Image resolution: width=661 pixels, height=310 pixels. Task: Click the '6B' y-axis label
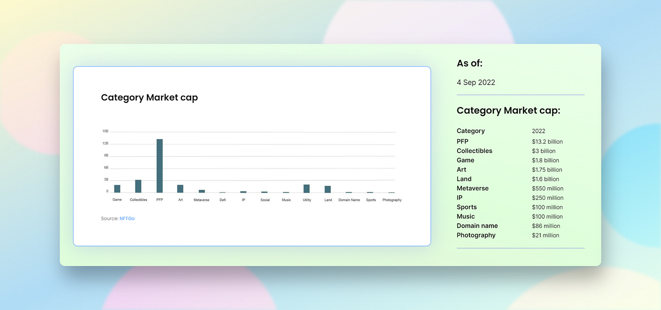pos(106,167)
